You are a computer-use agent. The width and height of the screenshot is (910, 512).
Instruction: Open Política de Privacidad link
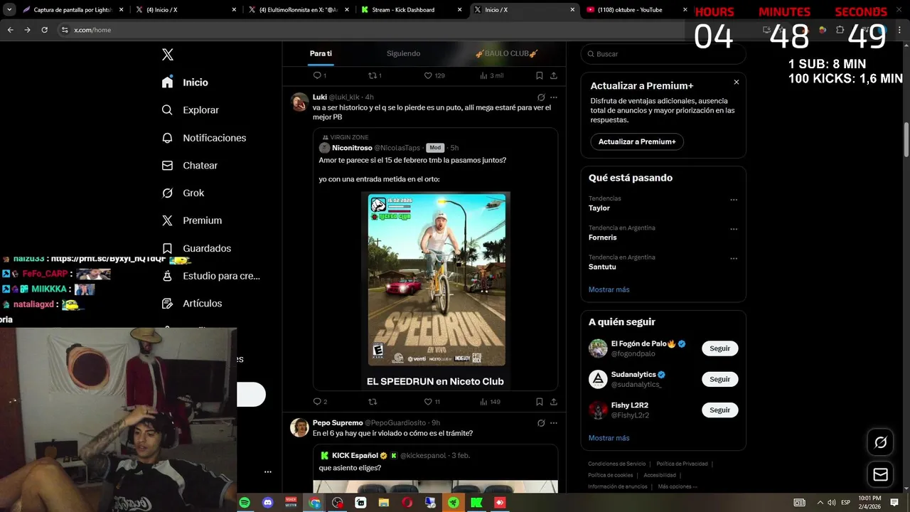coord(682,464)
